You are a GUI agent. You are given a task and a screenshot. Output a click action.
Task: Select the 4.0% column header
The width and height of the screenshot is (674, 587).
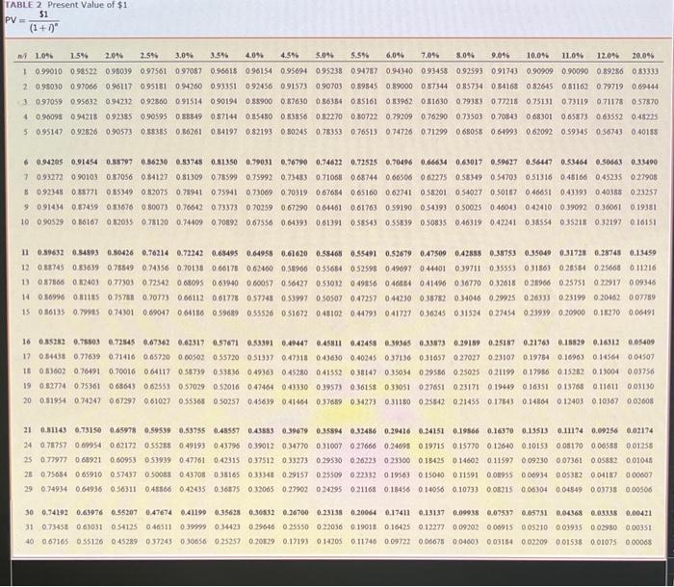coord(254,56)
